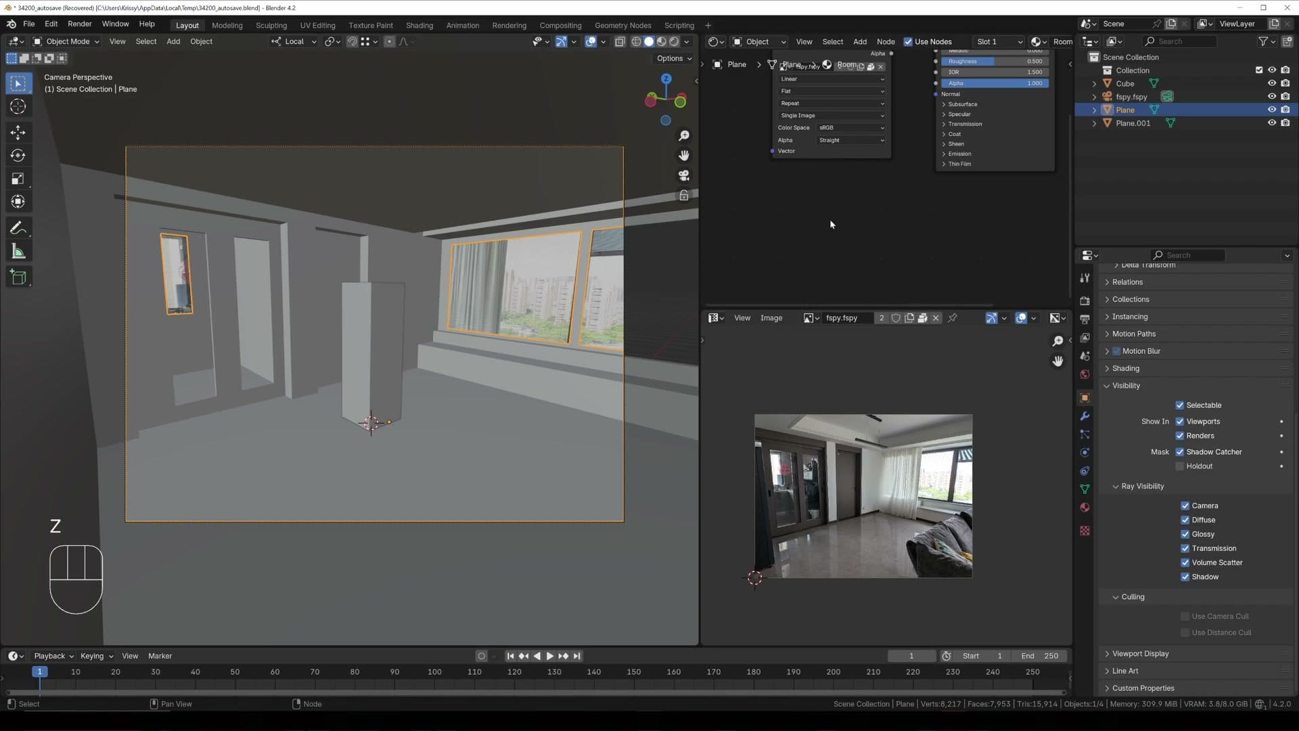Switch to the Modeling workspace tab

(227, 26)
